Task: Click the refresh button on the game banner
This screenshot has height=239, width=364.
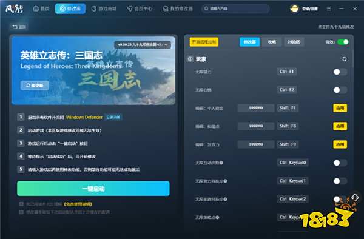Action: [x=35, y=86]
